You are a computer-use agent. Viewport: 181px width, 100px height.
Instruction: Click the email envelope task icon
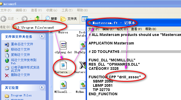pos(7,68)
